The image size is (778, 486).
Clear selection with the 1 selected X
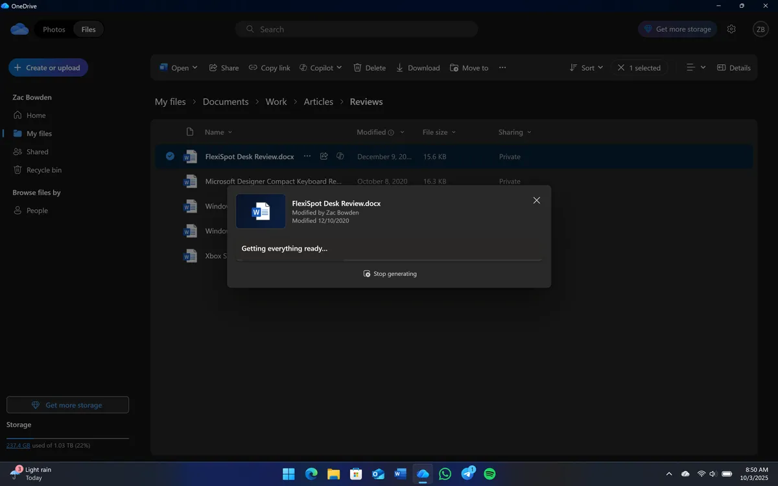point(621,68)
